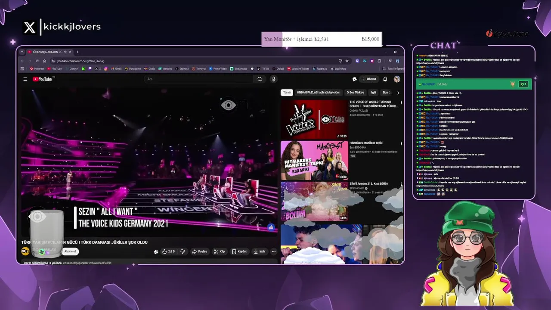The image size is (551, 310).
Task: Select ONDAN FAZLASI adlı yükleyiciden chip
Action: coord(319,93)
